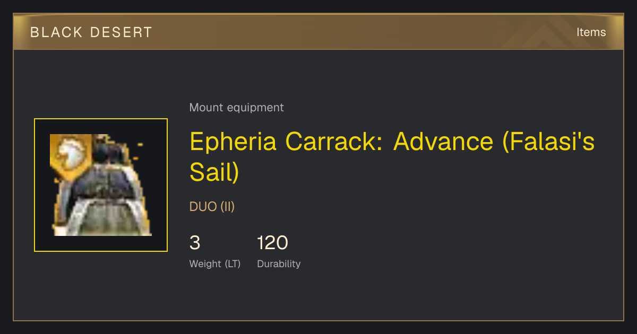
Task: Click the durability value 120
Action: pos(272,243)
